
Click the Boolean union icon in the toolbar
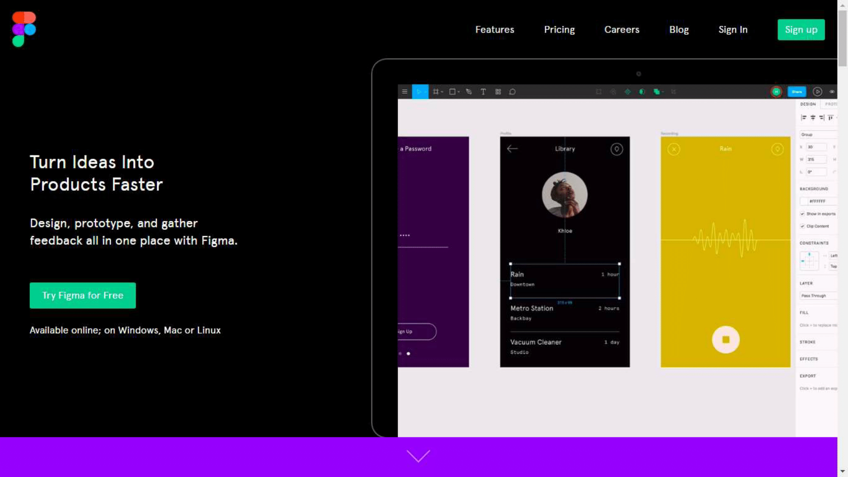coord(656,92)
